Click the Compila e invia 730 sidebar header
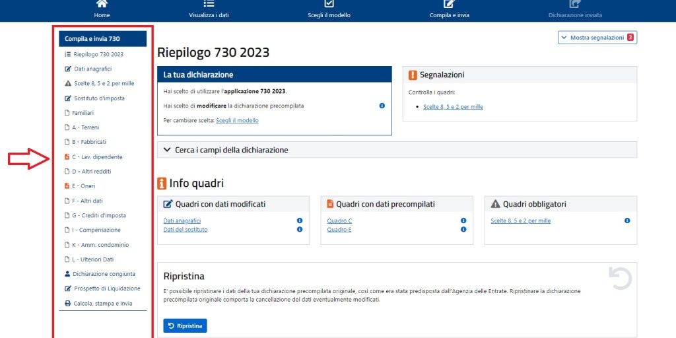Viewport: 676px width, 338px height. (x=102, y=39)
